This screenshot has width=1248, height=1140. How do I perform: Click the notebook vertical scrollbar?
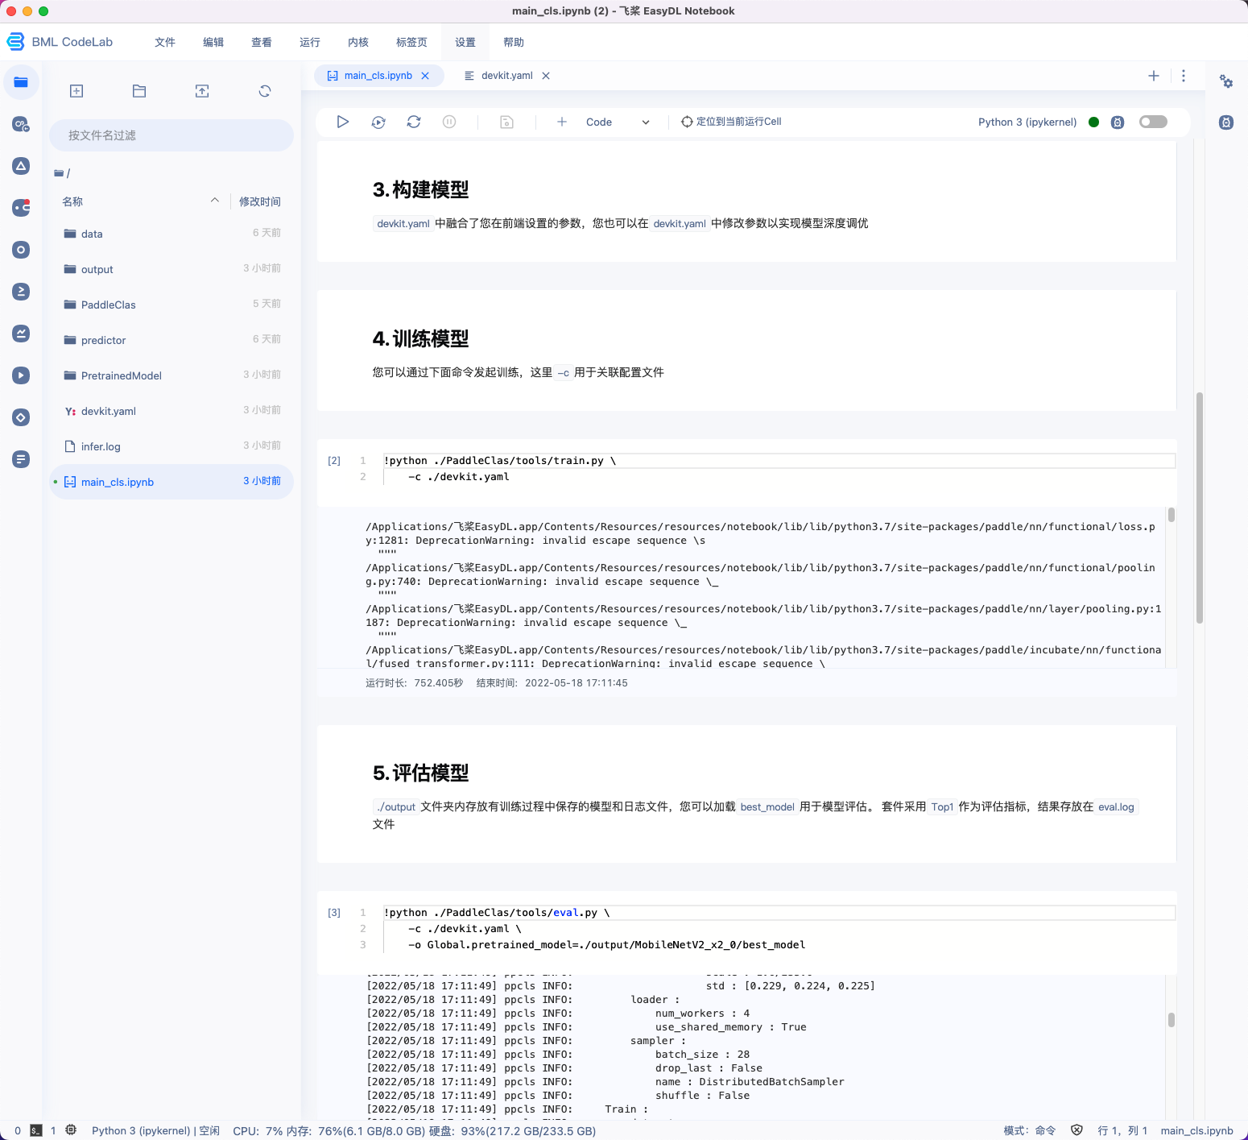point(1200,508)
